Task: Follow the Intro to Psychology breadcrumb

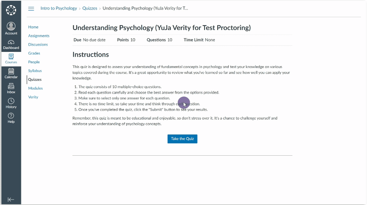Action: [x=59, y=8]
